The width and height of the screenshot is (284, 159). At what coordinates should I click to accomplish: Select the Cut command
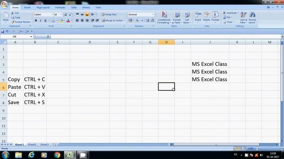[15, 13]
